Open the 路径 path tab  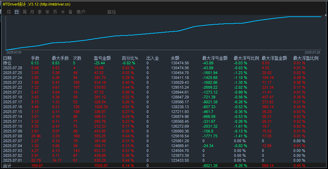(112, 12)
